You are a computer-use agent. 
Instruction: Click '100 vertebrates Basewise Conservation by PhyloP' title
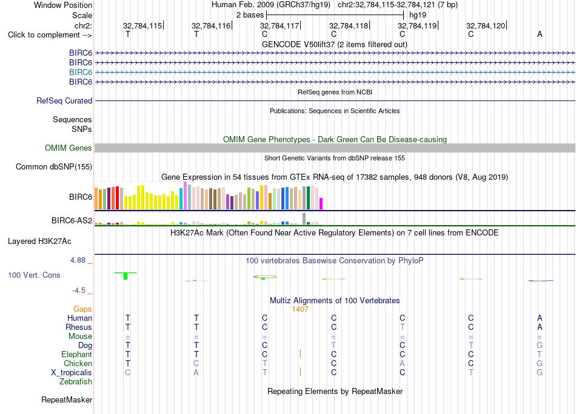[x=335, y=261]
